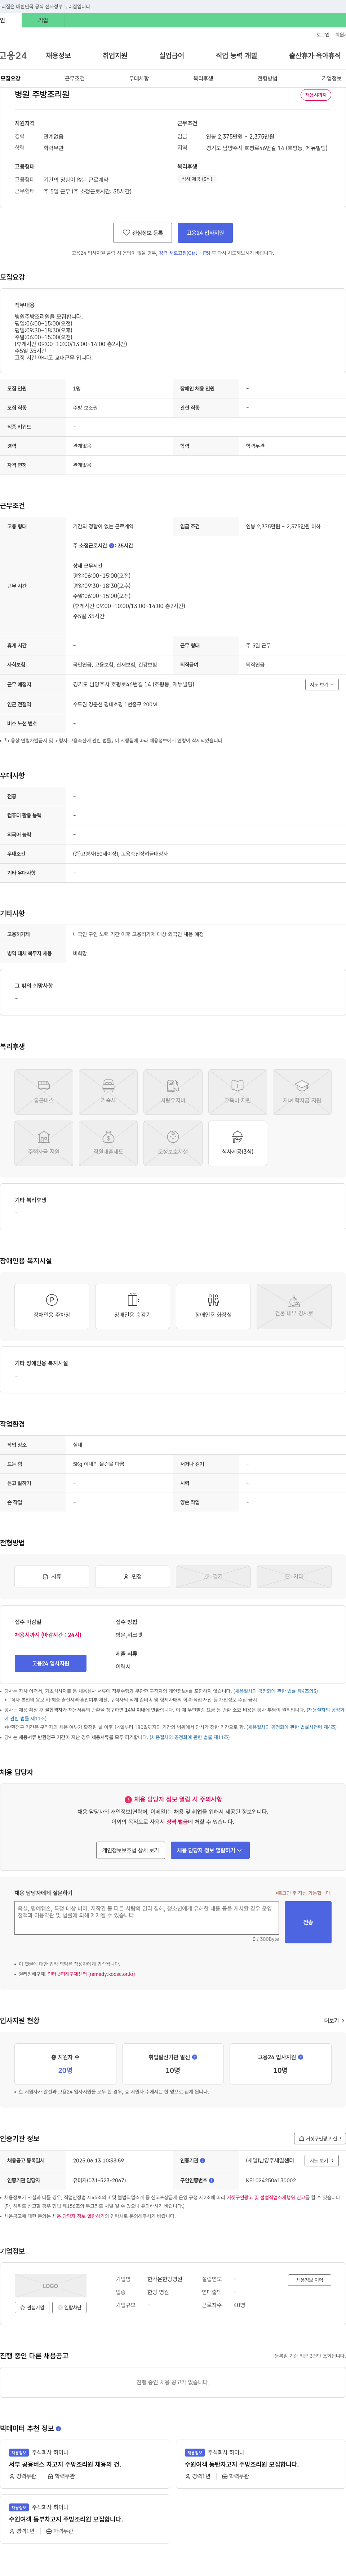Switch to the 기업 member tab
Image resolution: width=346 pixels, height=2576 pixels.
pos(43,20)
